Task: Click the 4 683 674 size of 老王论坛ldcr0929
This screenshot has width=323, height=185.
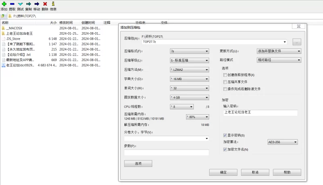Action: coord(47,65)
